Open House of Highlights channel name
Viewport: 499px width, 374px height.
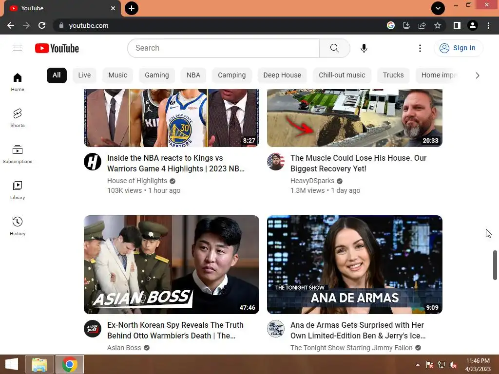point(137,181)
